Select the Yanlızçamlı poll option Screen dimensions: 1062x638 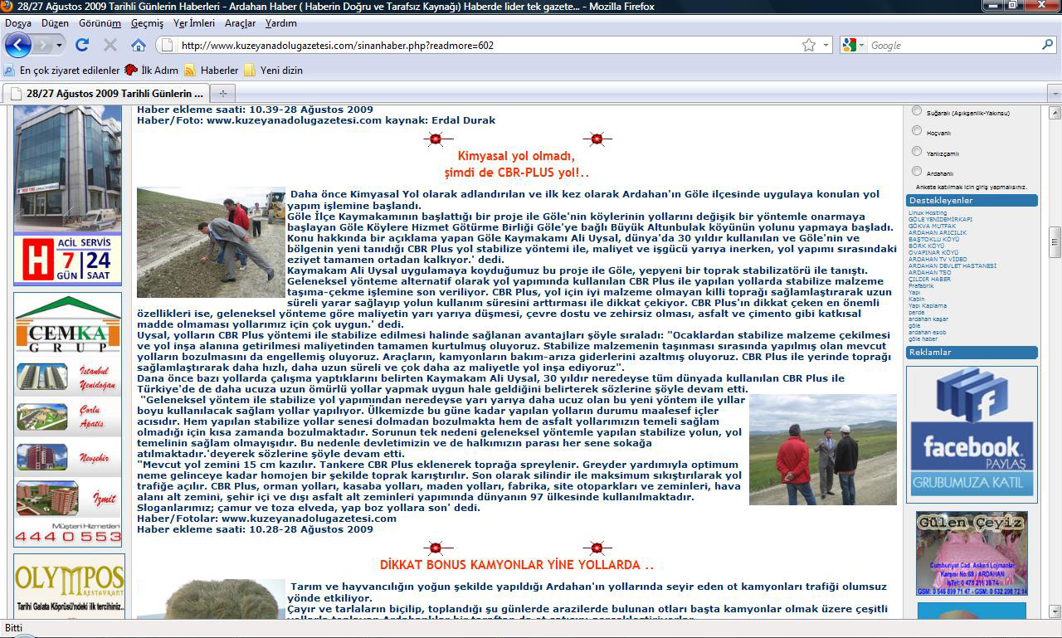tap(917, 151)
